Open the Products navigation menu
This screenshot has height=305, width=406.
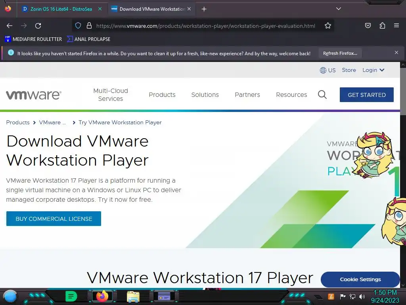click(162, 95)
